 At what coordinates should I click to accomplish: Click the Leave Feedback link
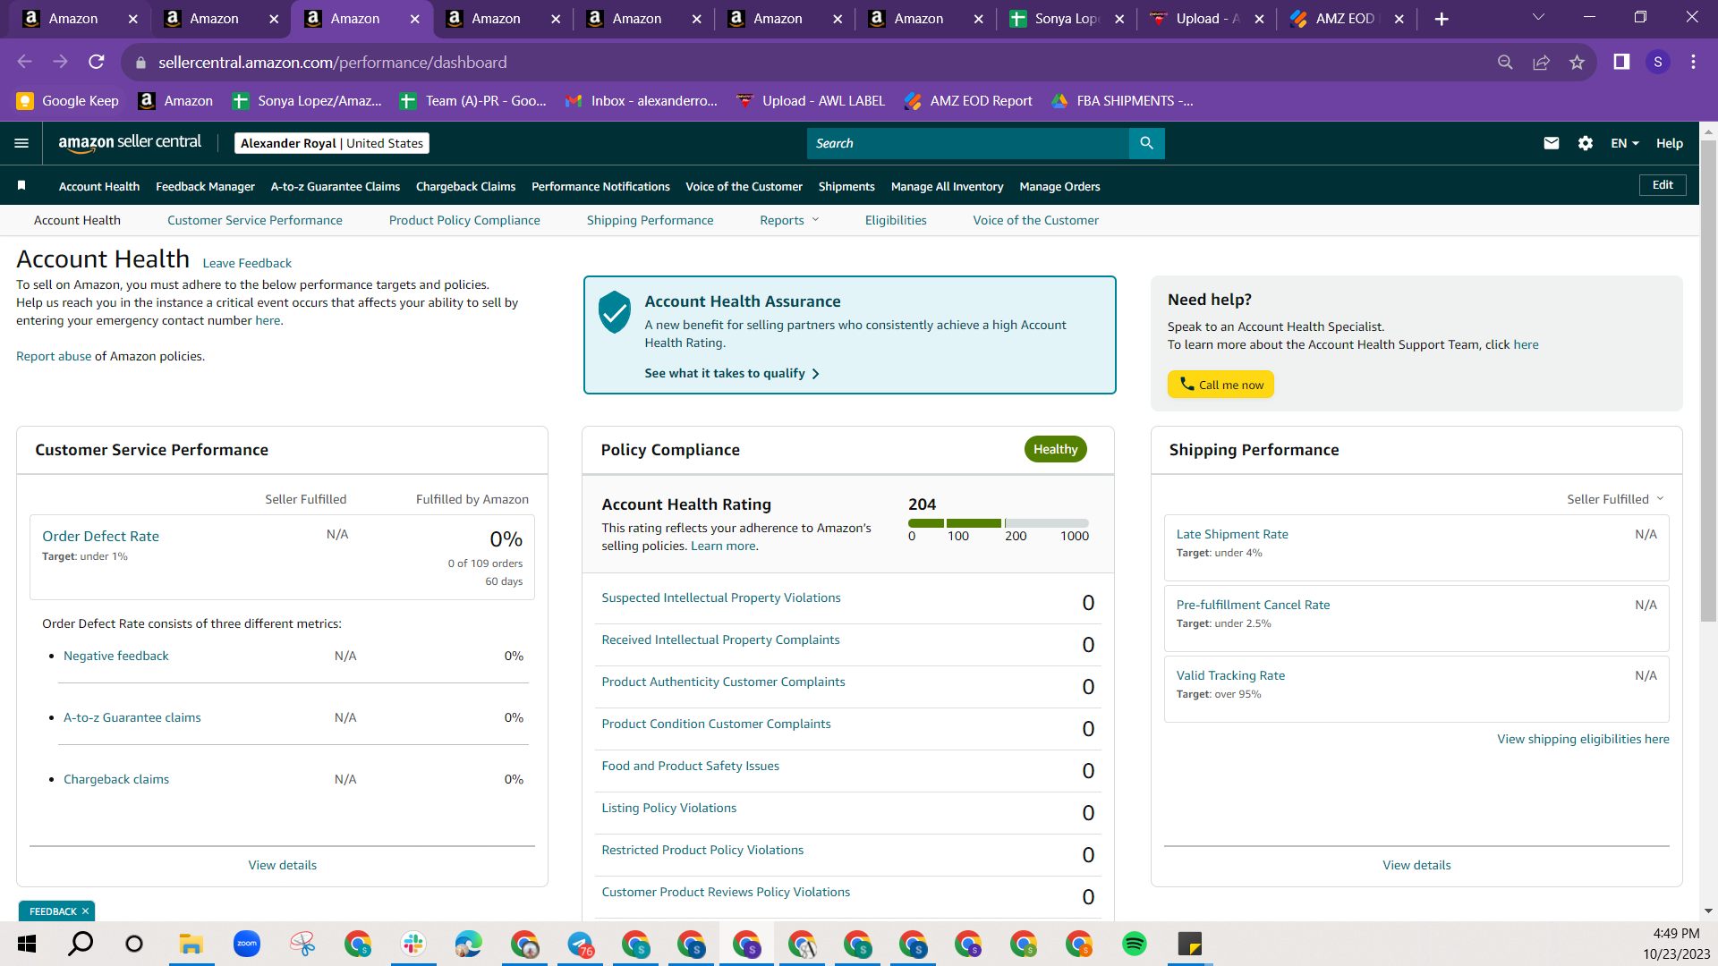(x=247, y=263)
